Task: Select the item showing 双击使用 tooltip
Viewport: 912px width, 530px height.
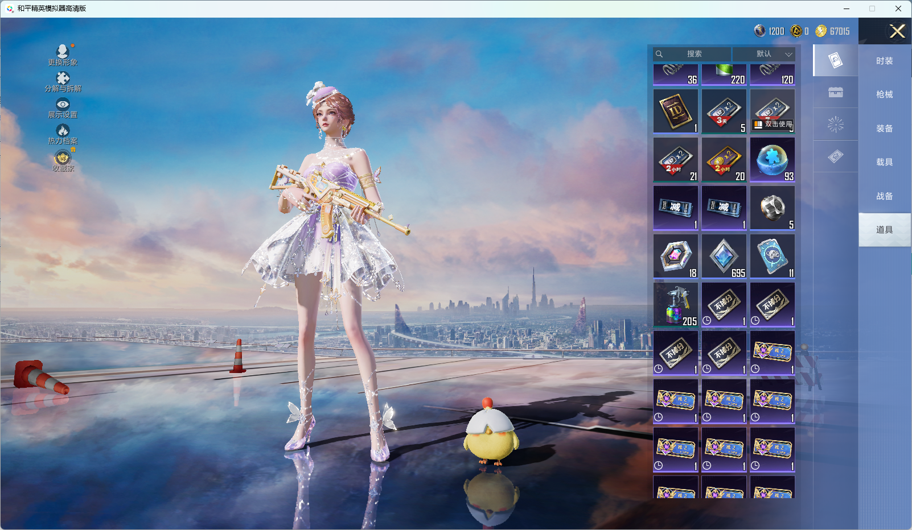Action: 773,111
